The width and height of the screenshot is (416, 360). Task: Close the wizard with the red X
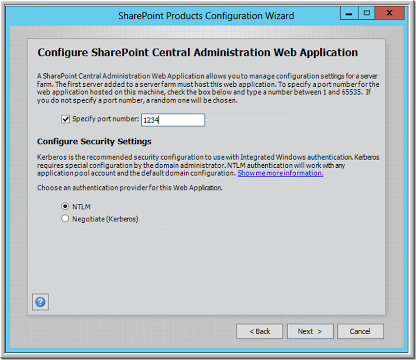(x=389, y=14)
